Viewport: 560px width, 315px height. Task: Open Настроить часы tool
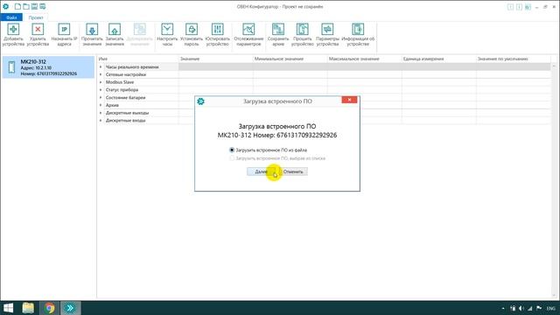pos(167,35)
